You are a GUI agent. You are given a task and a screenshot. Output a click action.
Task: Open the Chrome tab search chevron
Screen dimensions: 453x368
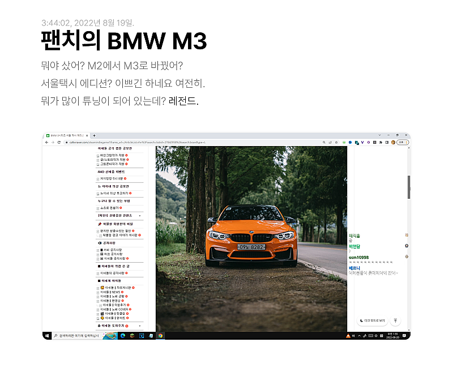[x=379, y=136]
